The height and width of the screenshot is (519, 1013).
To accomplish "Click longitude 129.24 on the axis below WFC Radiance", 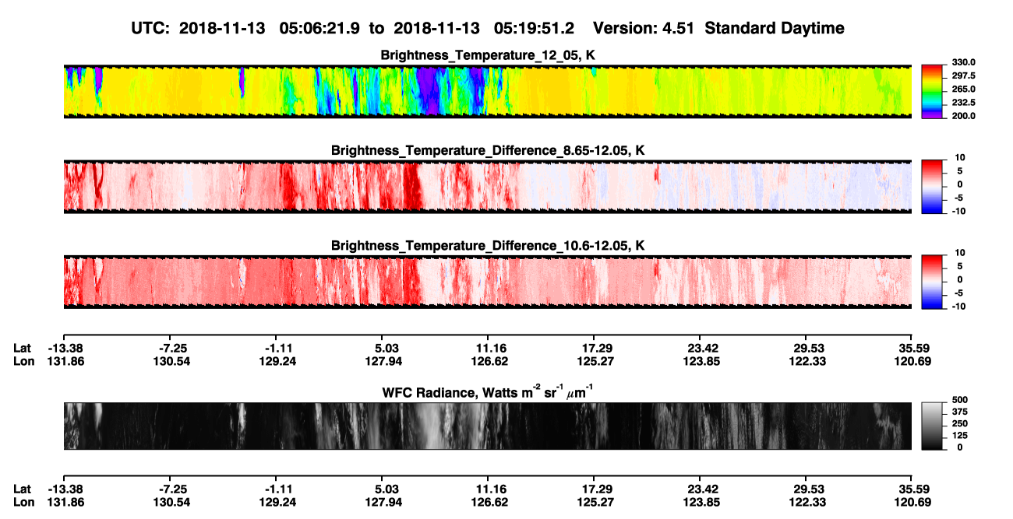I will (277, 502).
